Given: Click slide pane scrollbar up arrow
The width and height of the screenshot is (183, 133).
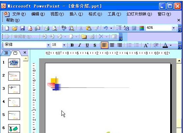Looking at the screenshot, I should tap(179, 61).
